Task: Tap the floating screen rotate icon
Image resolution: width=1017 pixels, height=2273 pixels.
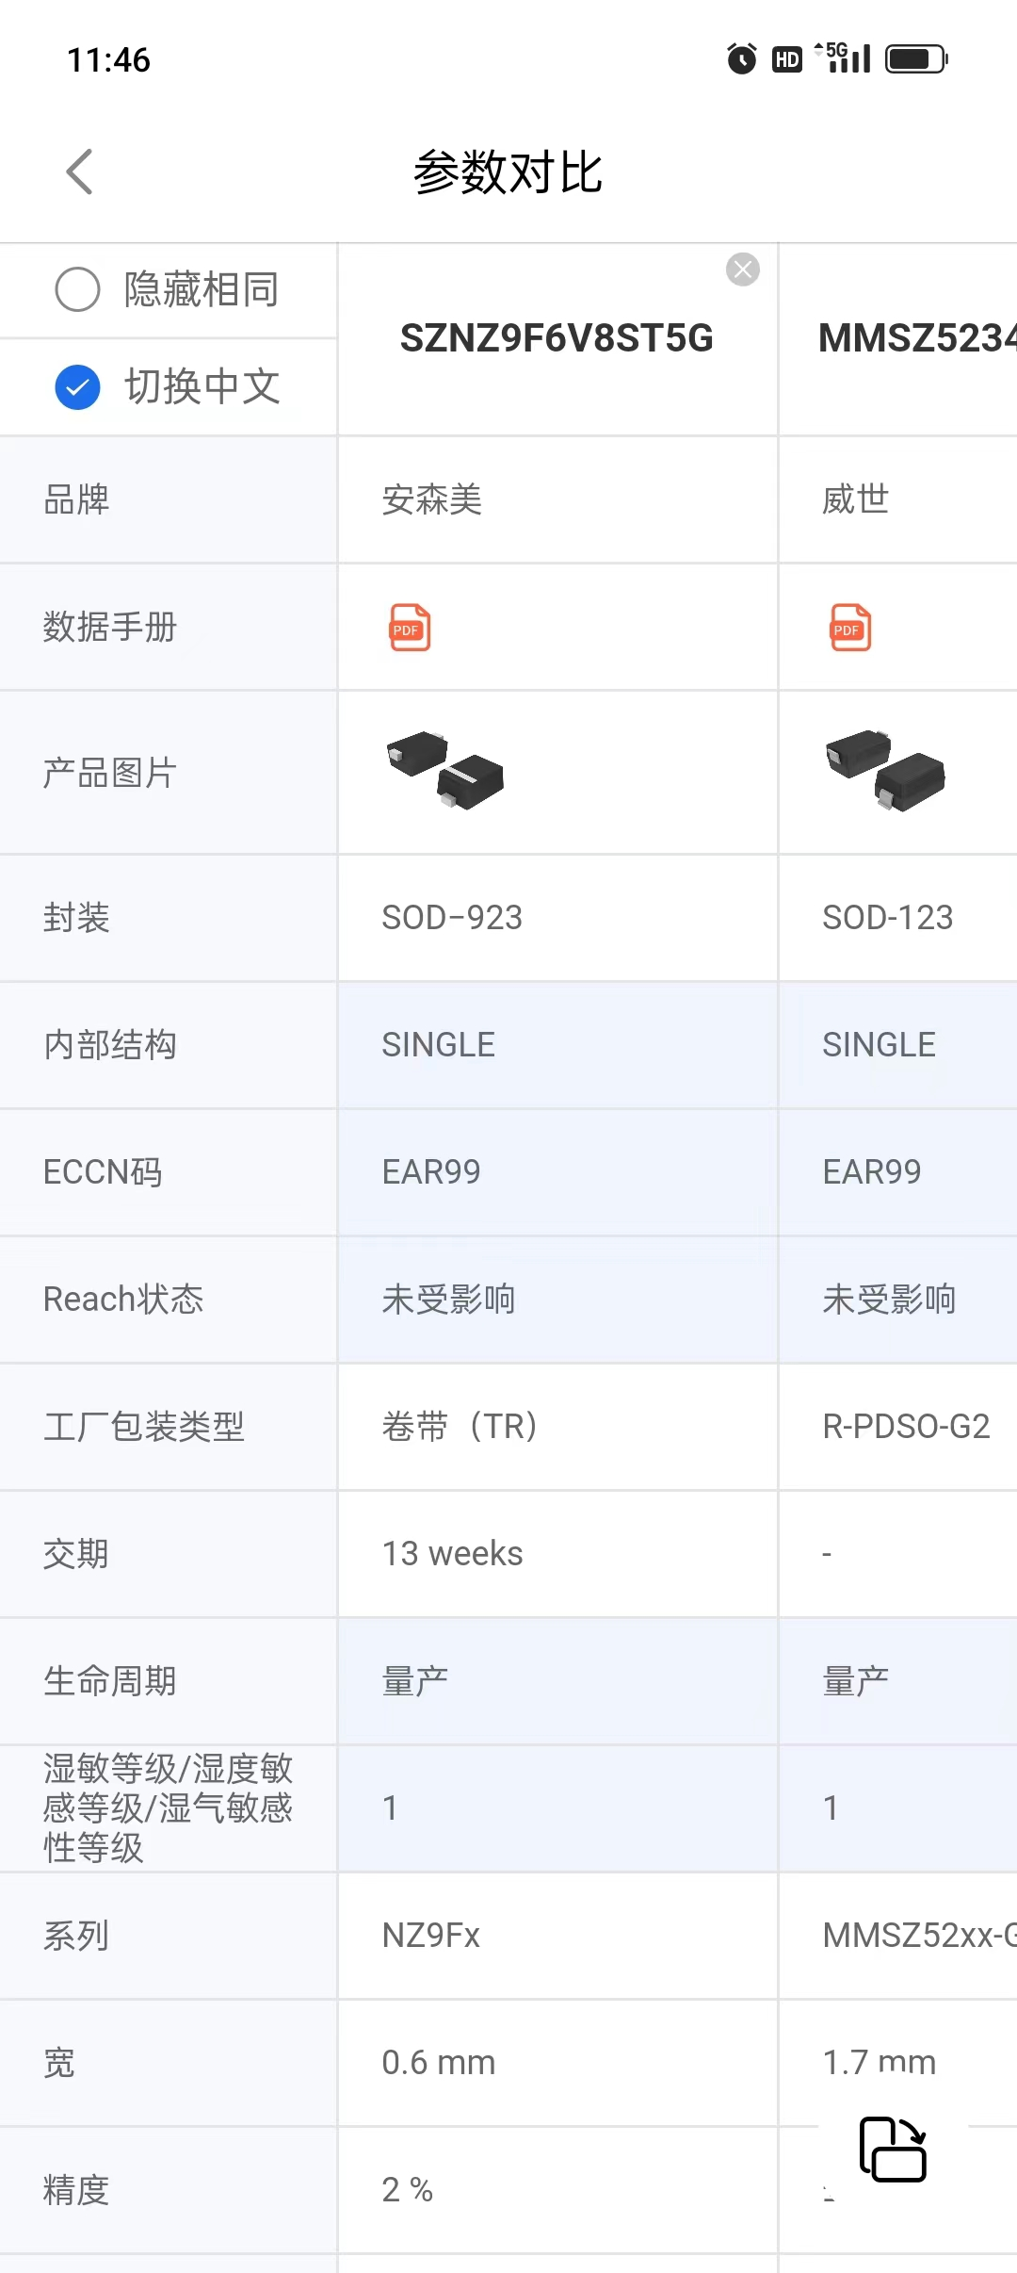Action: pos(893,2150)
